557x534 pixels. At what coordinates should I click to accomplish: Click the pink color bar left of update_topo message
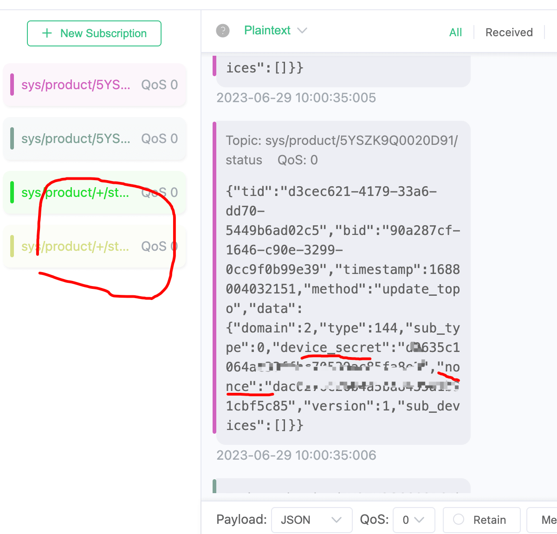coord(214,279)
